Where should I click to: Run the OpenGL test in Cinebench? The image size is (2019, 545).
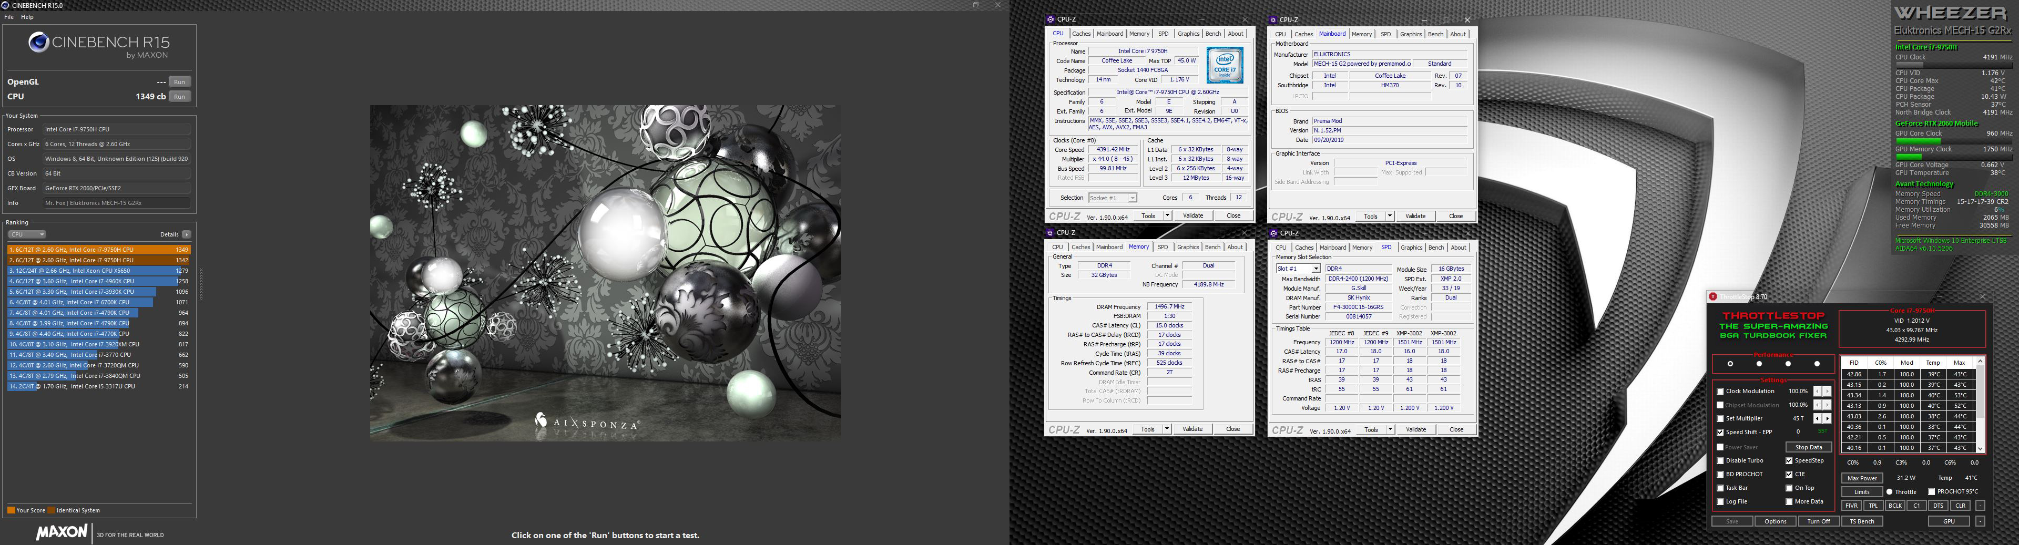[179, 81]
